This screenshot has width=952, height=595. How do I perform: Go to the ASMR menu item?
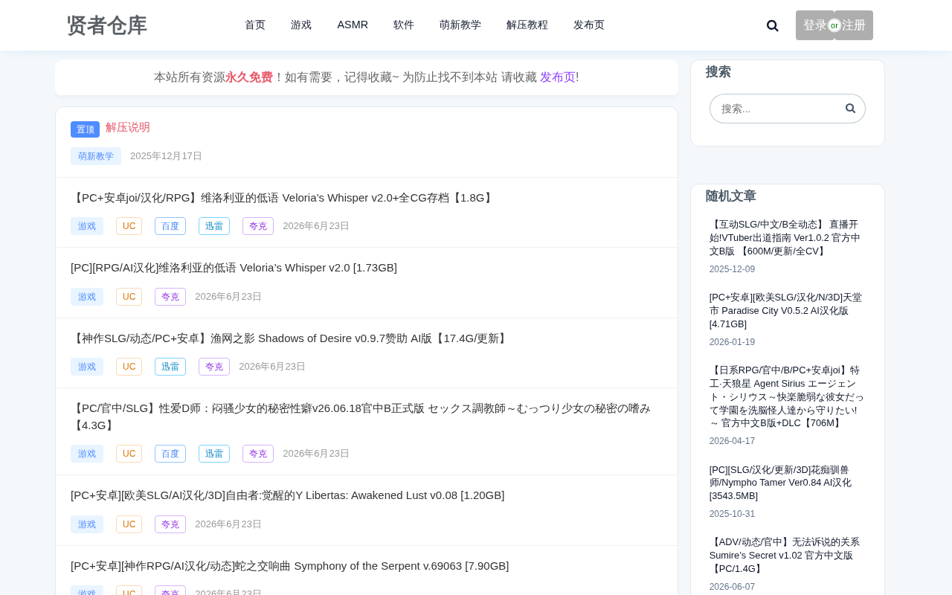pyautogui.click(x=353, y=25)
